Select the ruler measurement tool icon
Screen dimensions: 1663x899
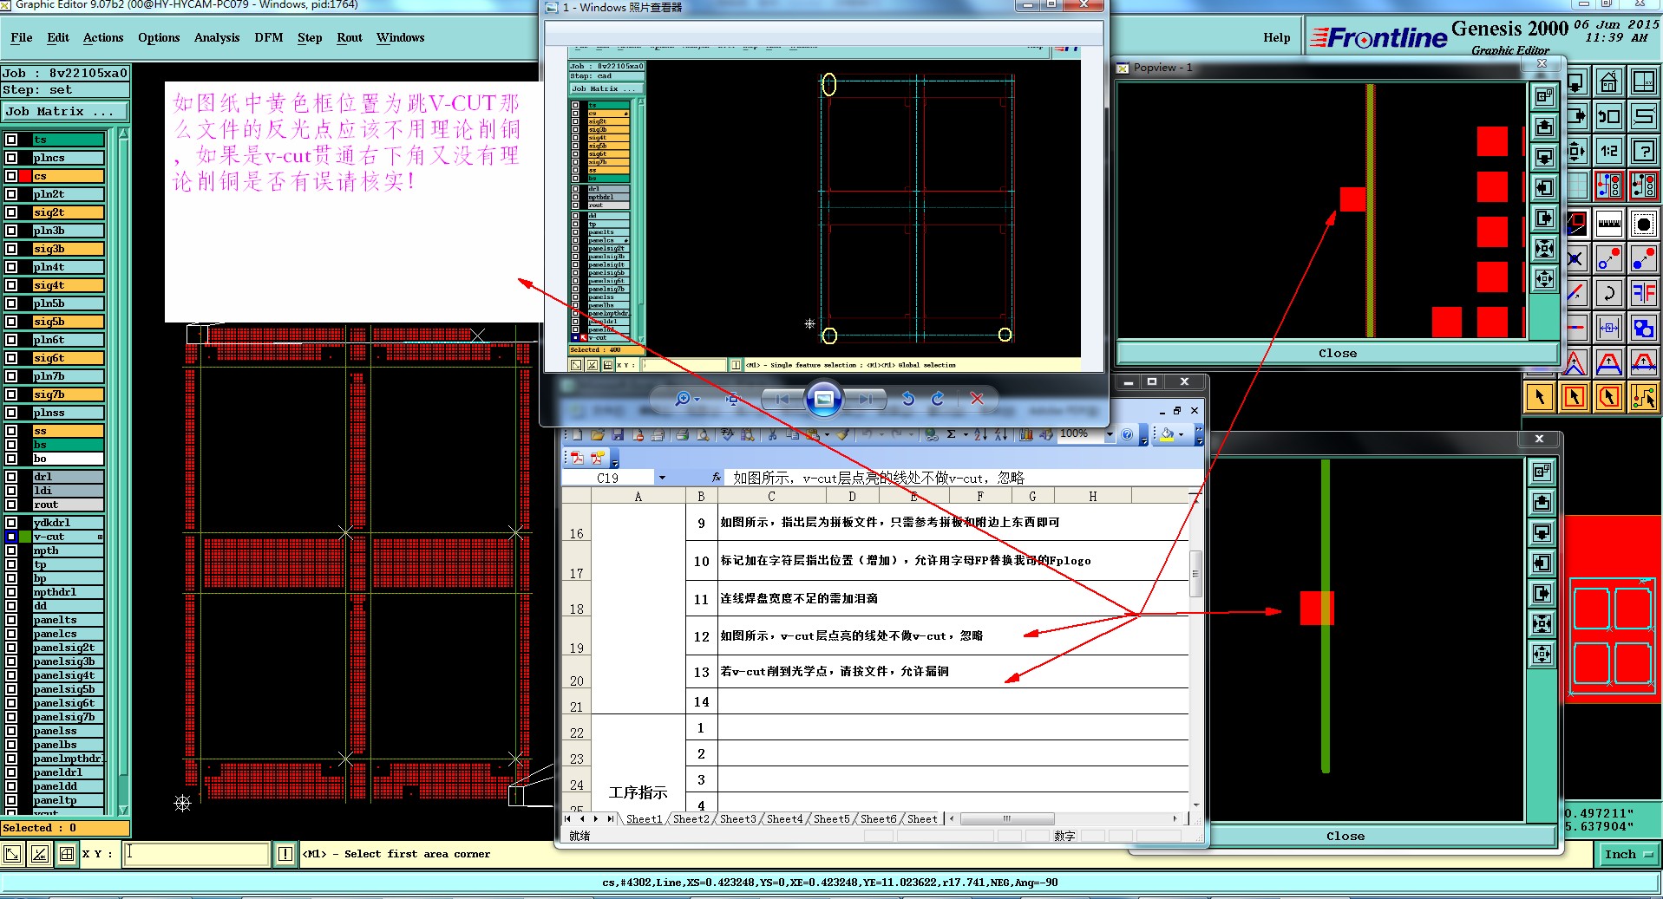pyautogui.click(x=1609, y=223)
